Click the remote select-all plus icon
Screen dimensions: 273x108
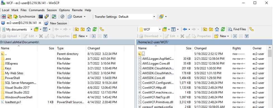(235, 36)
